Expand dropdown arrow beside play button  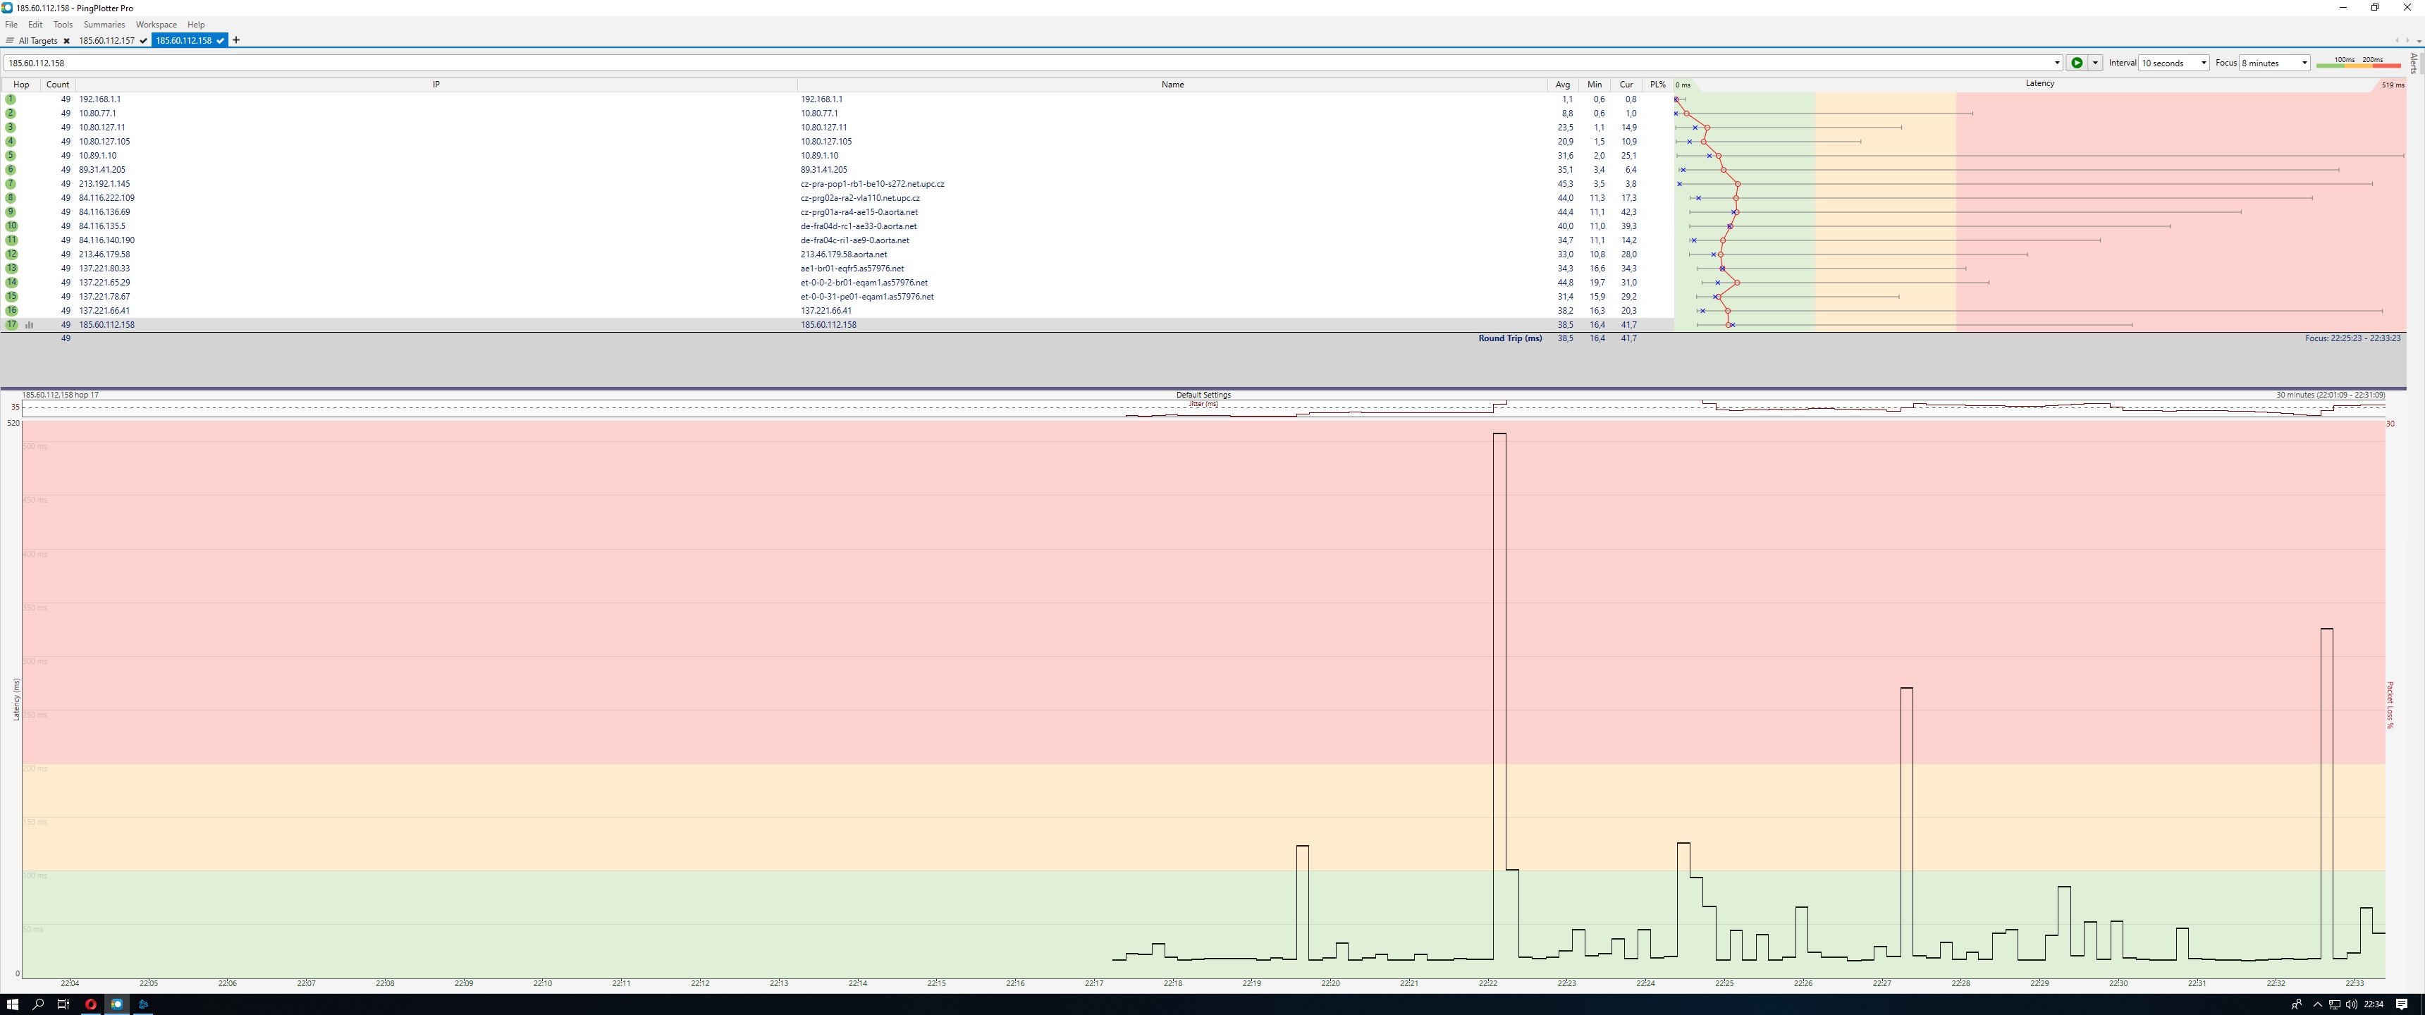tap(2094, 63)
